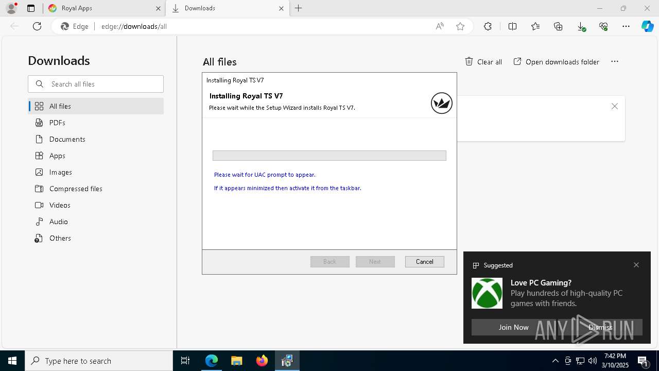Open the tab actions menu icon
The width and height of the screenshot is (659, 371).
(x=31, y=8)
